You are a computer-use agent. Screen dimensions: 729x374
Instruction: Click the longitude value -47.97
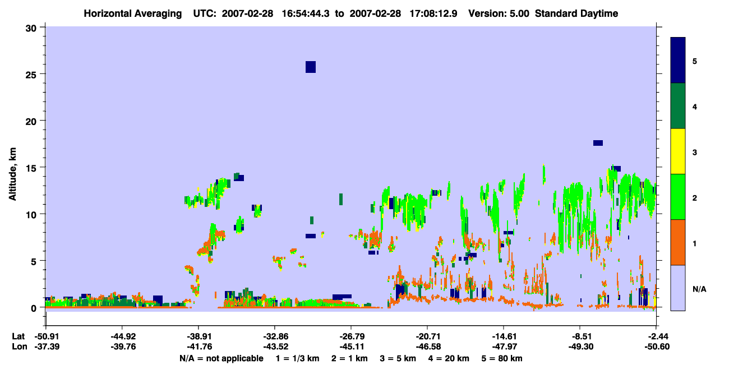point(504,347)
